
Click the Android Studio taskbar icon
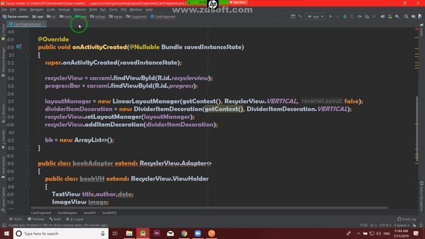pos(143,233)
